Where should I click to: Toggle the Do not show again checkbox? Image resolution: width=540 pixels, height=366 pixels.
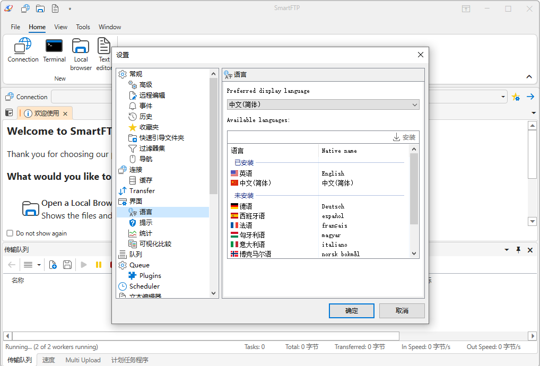10,233
